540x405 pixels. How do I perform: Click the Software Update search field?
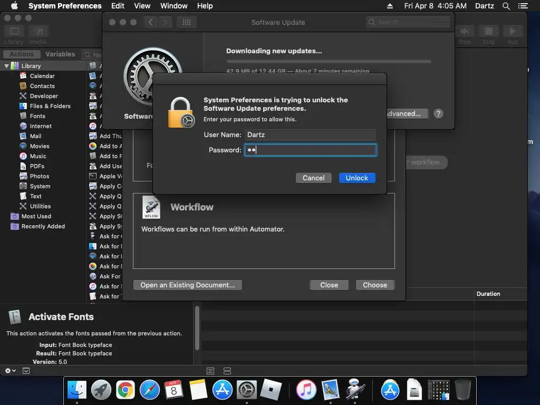[408, 22]
